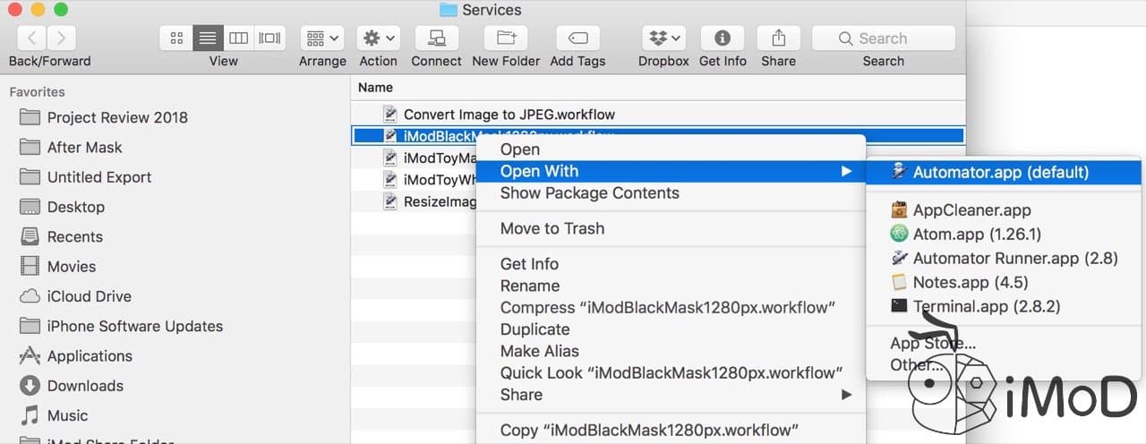Open with Atom.app (1.26.1)
This screenshot has height=444, width=1146.
tap(1004, 235)
